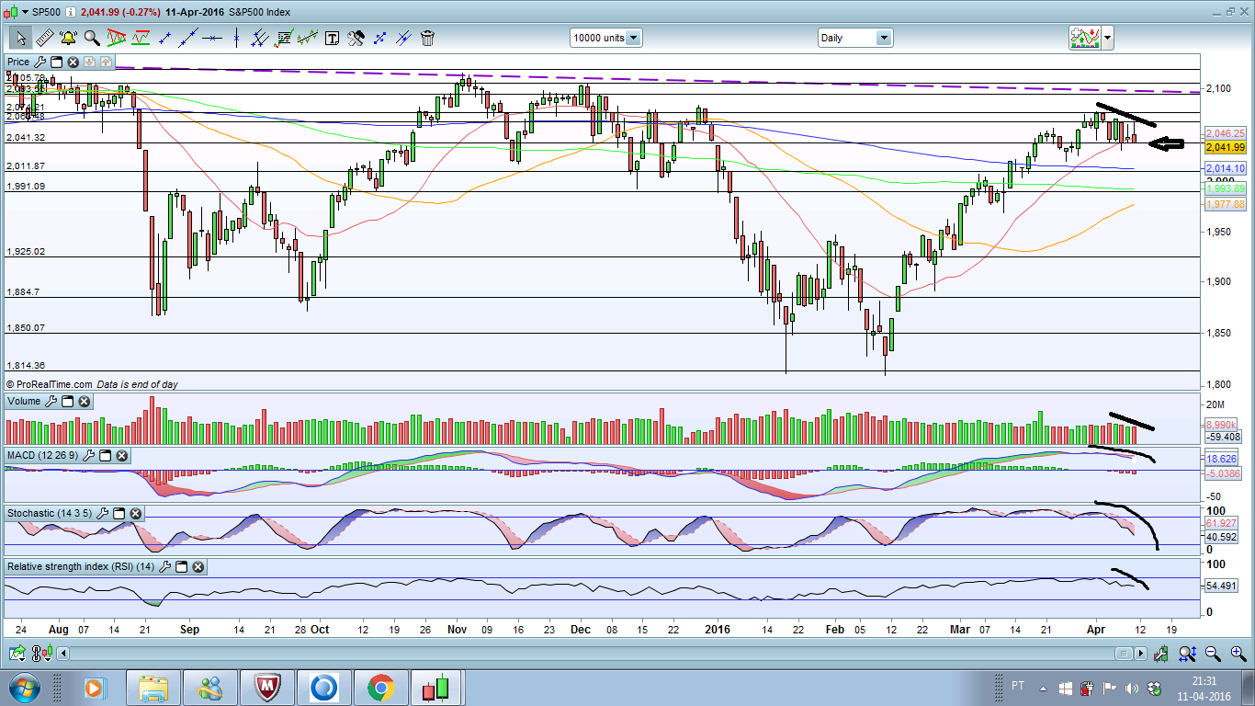Expand the indicator button dropdown arrow

[x=1107, y=38]
